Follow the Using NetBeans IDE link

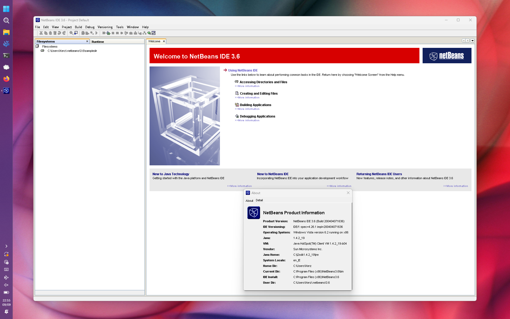243,70
